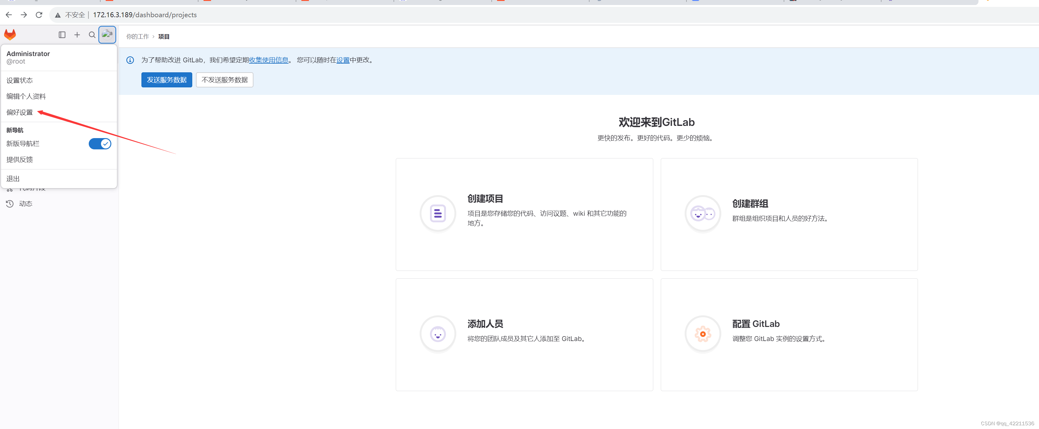Click the browser page reload icon

(39, 14)
